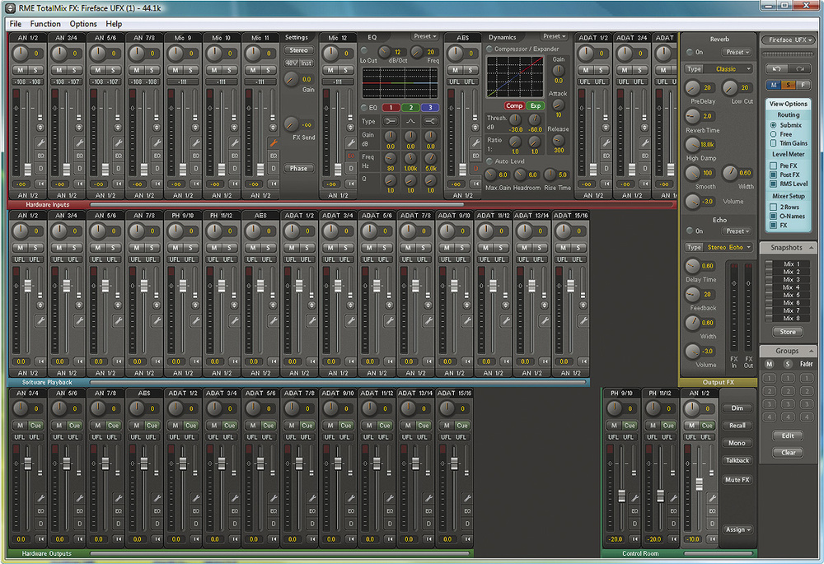Click the Control Room AN 1/2 fader handle
The image size is (824, 564).
(699, 484)
